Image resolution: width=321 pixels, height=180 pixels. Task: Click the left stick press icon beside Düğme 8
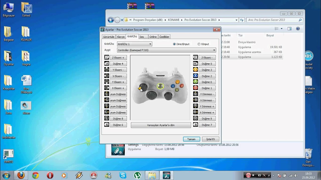point(107,118)
